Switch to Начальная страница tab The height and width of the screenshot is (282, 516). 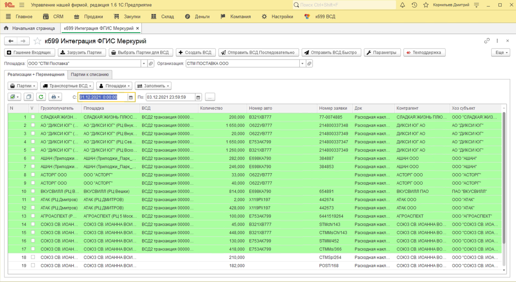(x=29, y=28)
